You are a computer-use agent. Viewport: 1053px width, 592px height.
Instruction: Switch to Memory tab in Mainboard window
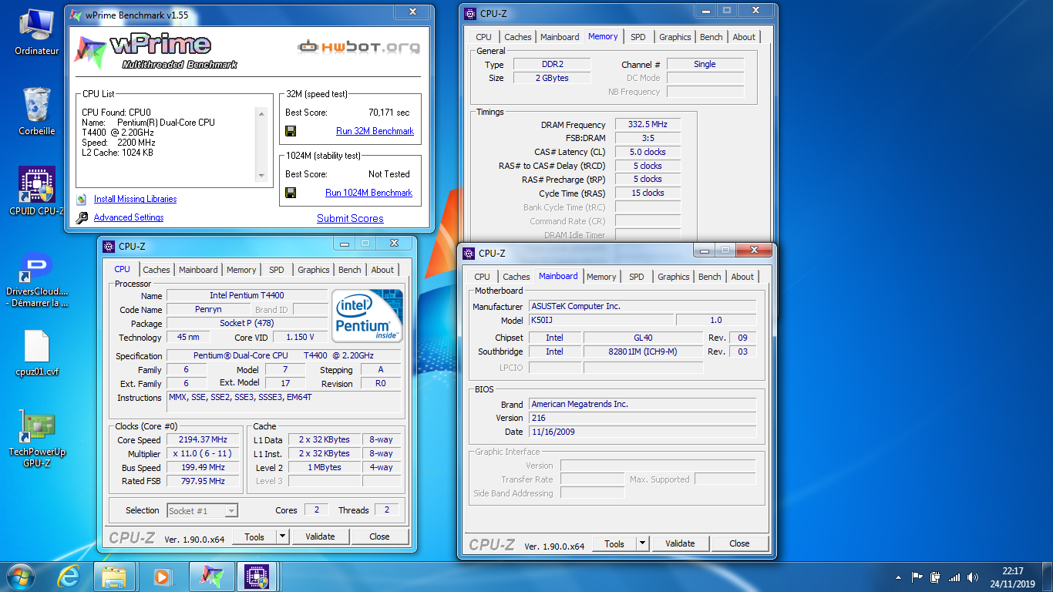(x=601, y=277)
